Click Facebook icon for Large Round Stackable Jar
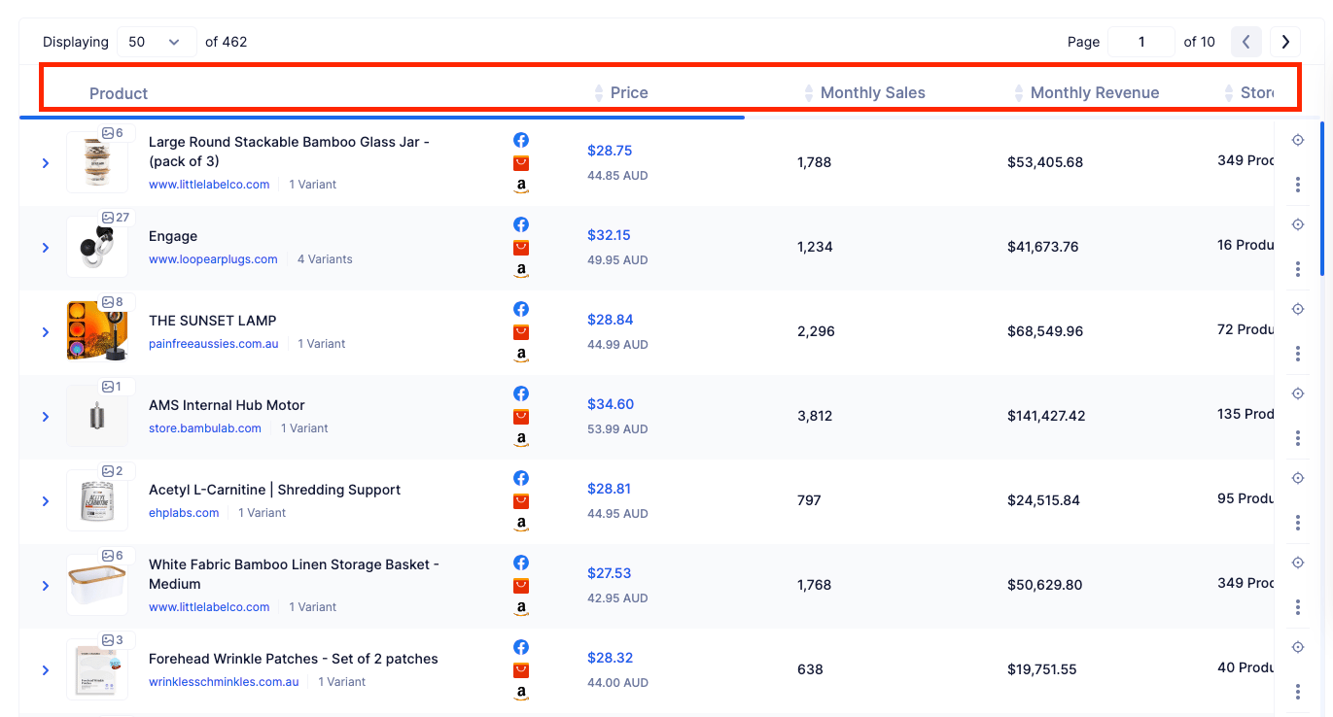This screenshot has height=717, width=1333. [521, 140]
